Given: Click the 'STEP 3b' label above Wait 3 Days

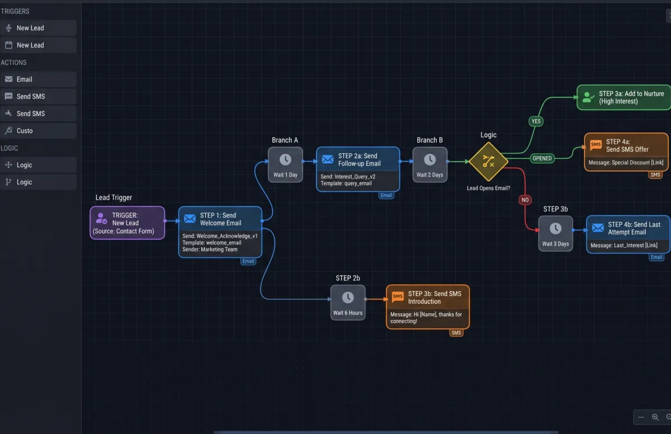Looking at the screenshot, I should (x=555, y=209).
